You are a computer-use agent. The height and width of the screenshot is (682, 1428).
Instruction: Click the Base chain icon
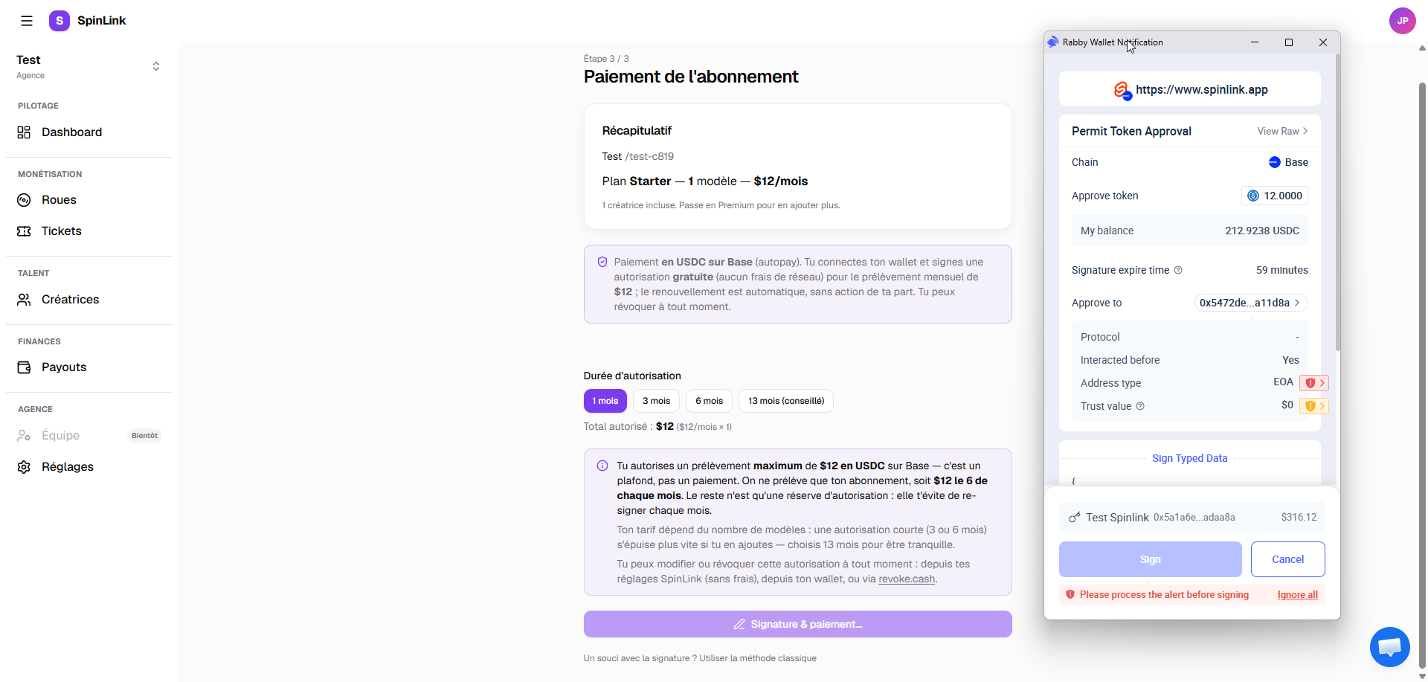click(x=1274, y=162)
